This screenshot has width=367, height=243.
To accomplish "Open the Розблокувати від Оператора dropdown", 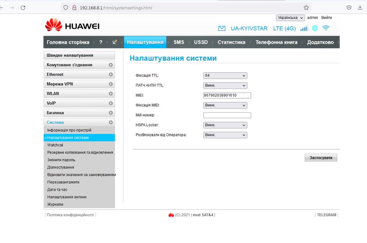I will pos(225,135).
